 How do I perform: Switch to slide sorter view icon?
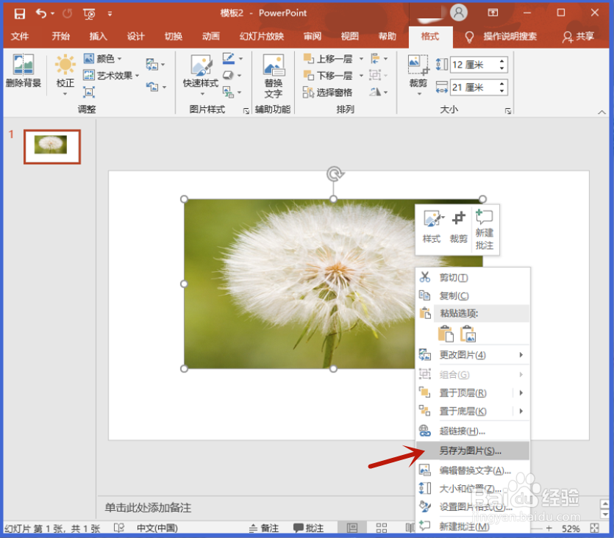click(x=382, y=528)
